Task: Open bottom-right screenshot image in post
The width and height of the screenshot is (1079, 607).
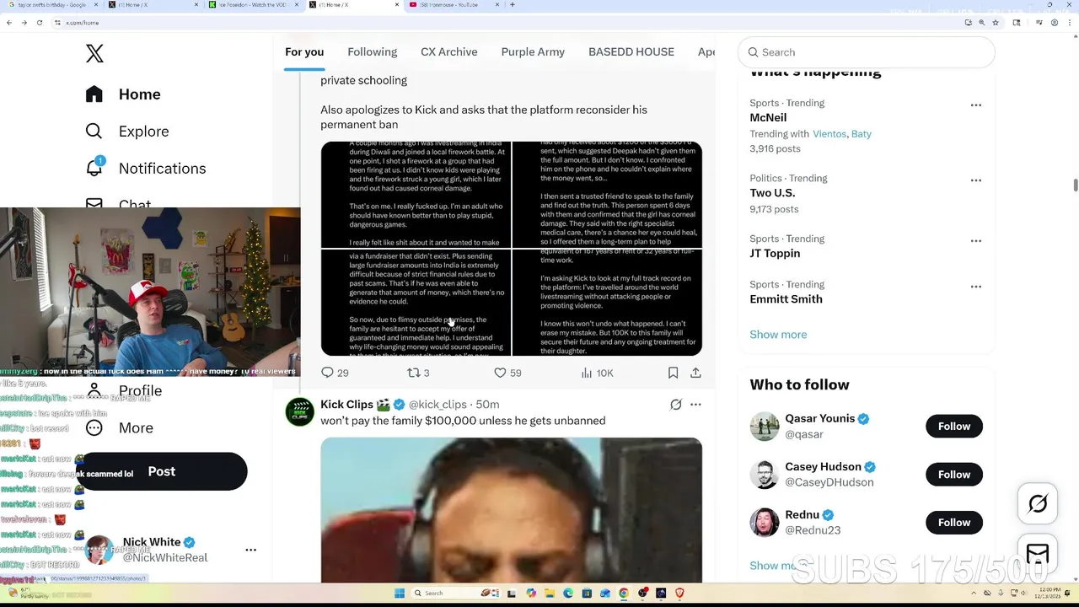Action: click(x=607, y=303)
